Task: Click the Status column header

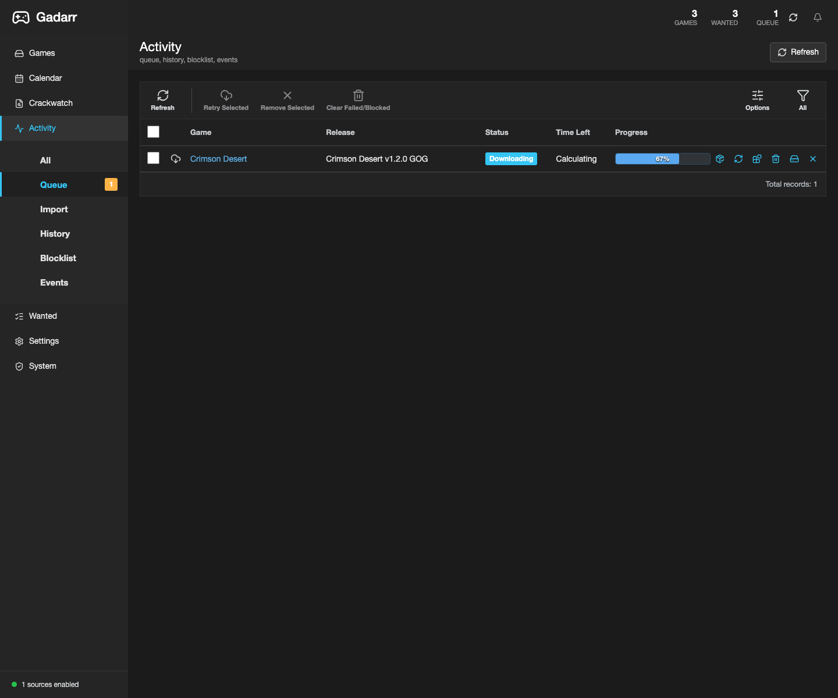Action: 497,133
